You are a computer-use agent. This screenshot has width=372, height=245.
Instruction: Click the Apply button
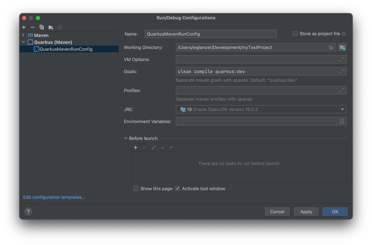point(306,212)
